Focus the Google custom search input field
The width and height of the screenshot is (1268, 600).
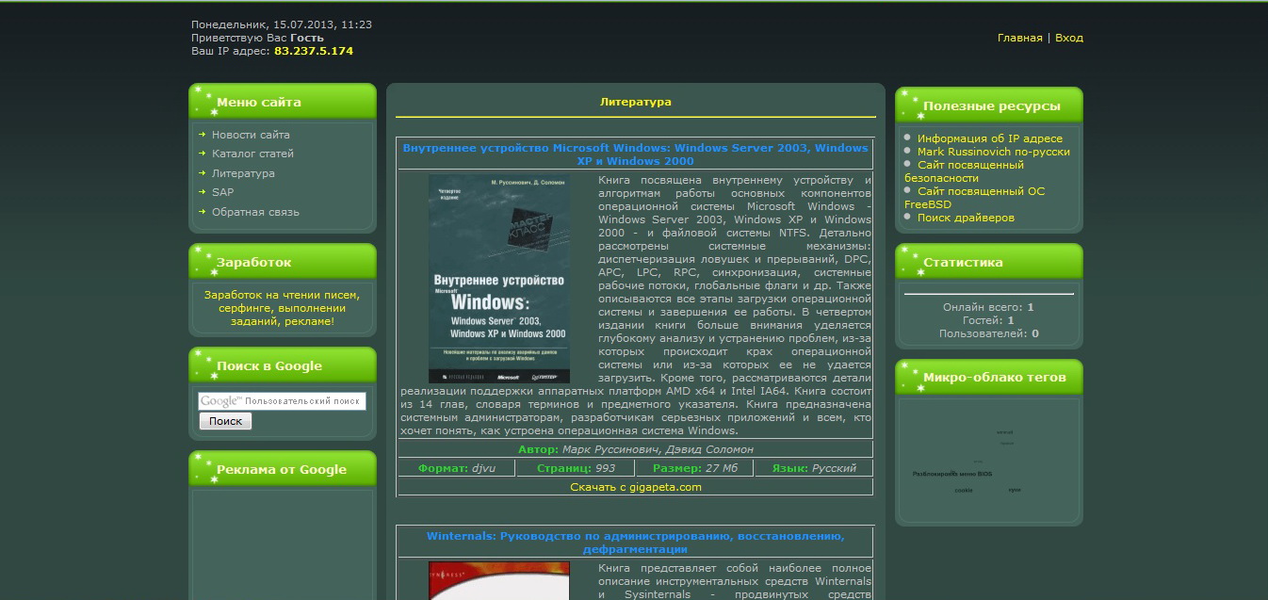click(x=282, y=401)
